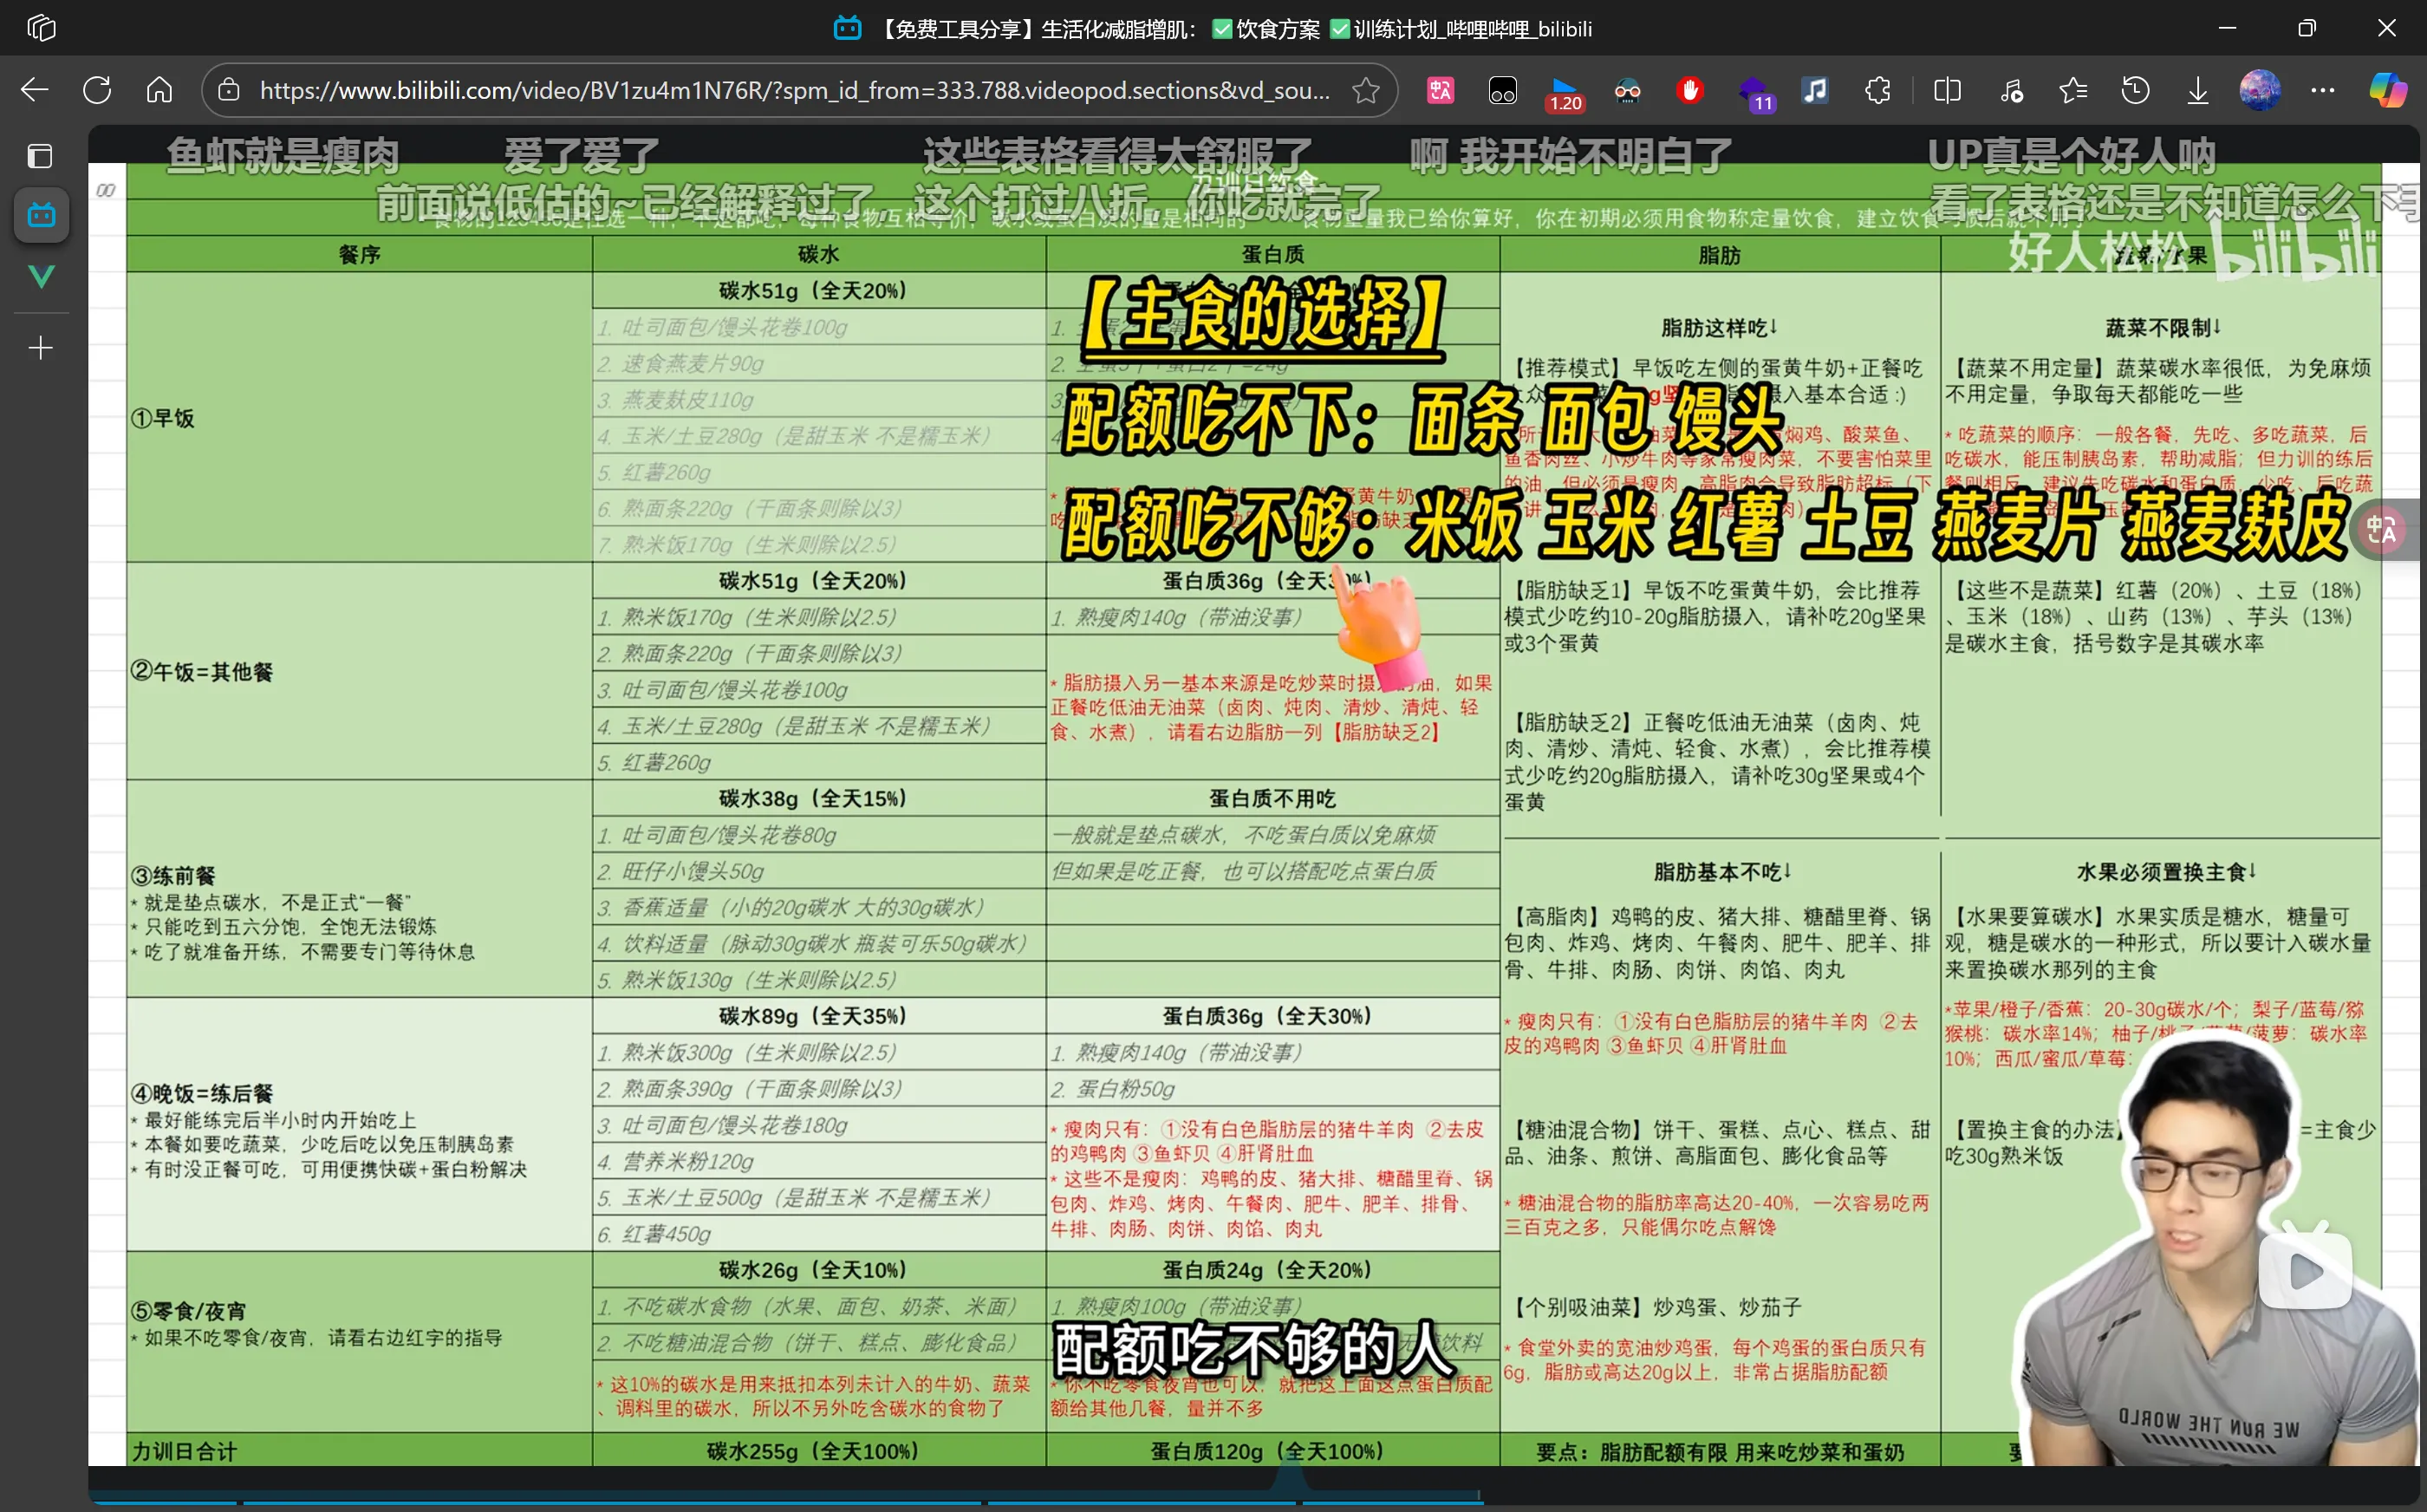This screenshot has height=1512, width=2427.
Task: Open a new tab with the plus
Action: 41,348
